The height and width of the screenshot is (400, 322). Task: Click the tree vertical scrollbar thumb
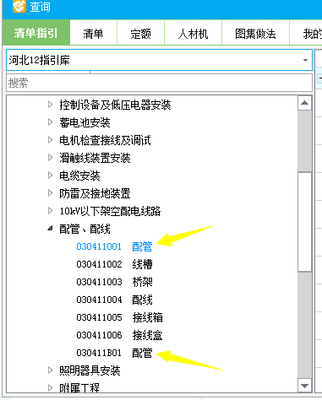tap(304, 222)
